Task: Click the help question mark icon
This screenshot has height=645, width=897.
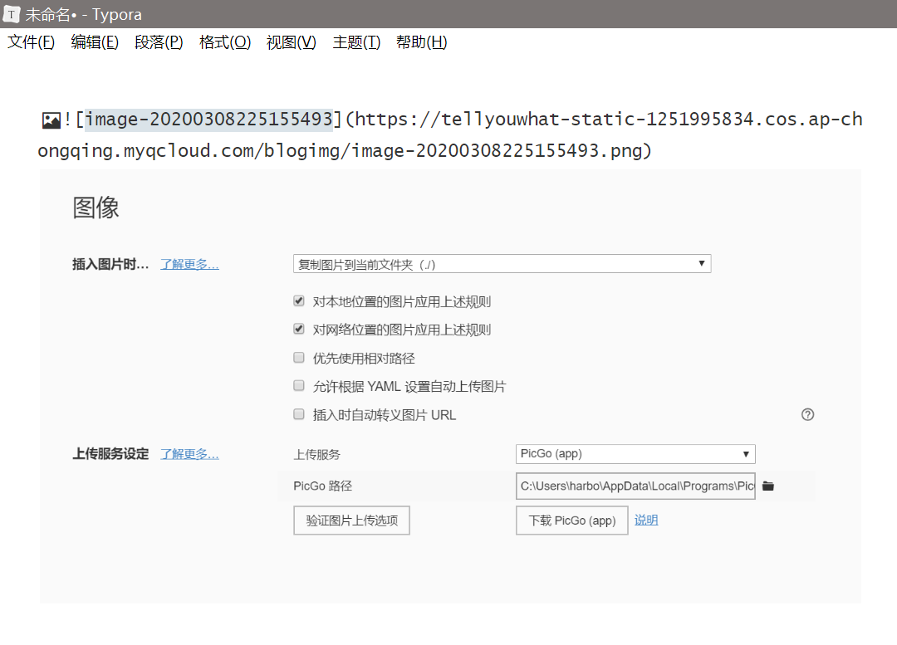Action: (806, 414)
